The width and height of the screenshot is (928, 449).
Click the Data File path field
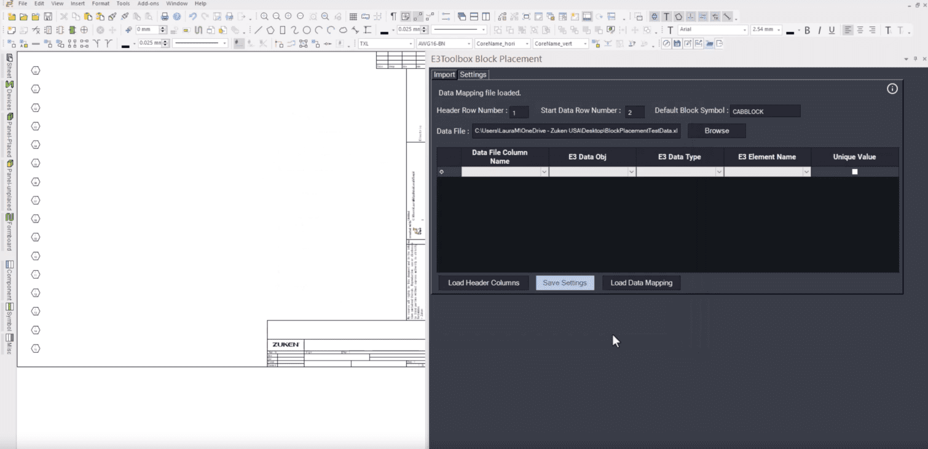click(x=576, y=131)
